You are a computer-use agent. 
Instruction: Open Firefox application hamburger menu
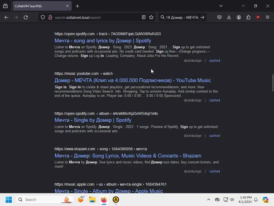[268, 17]
